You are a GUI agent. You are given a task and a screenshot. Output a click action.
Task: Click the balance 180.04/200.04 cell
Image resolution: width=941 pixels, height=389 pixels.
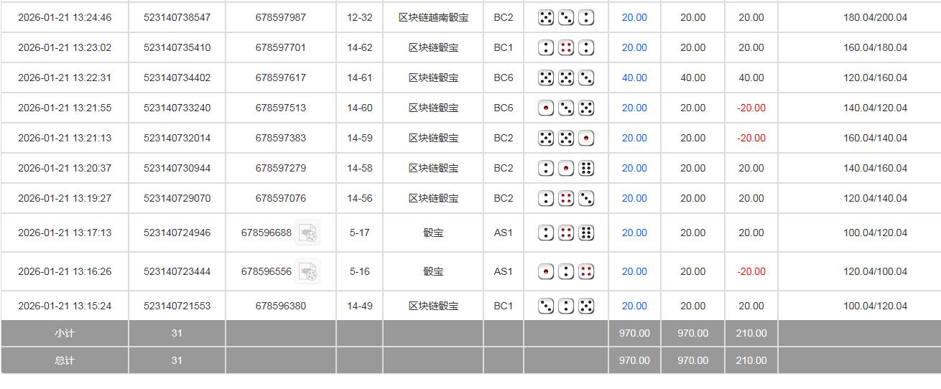coord(875,17)
